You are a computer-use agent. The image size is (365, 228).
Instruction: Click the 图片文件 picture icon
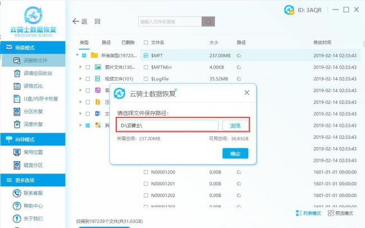click(98, 67)
